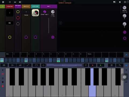Click the red bars icon beside keyboard
129x97 pixels.
point(3,74)
